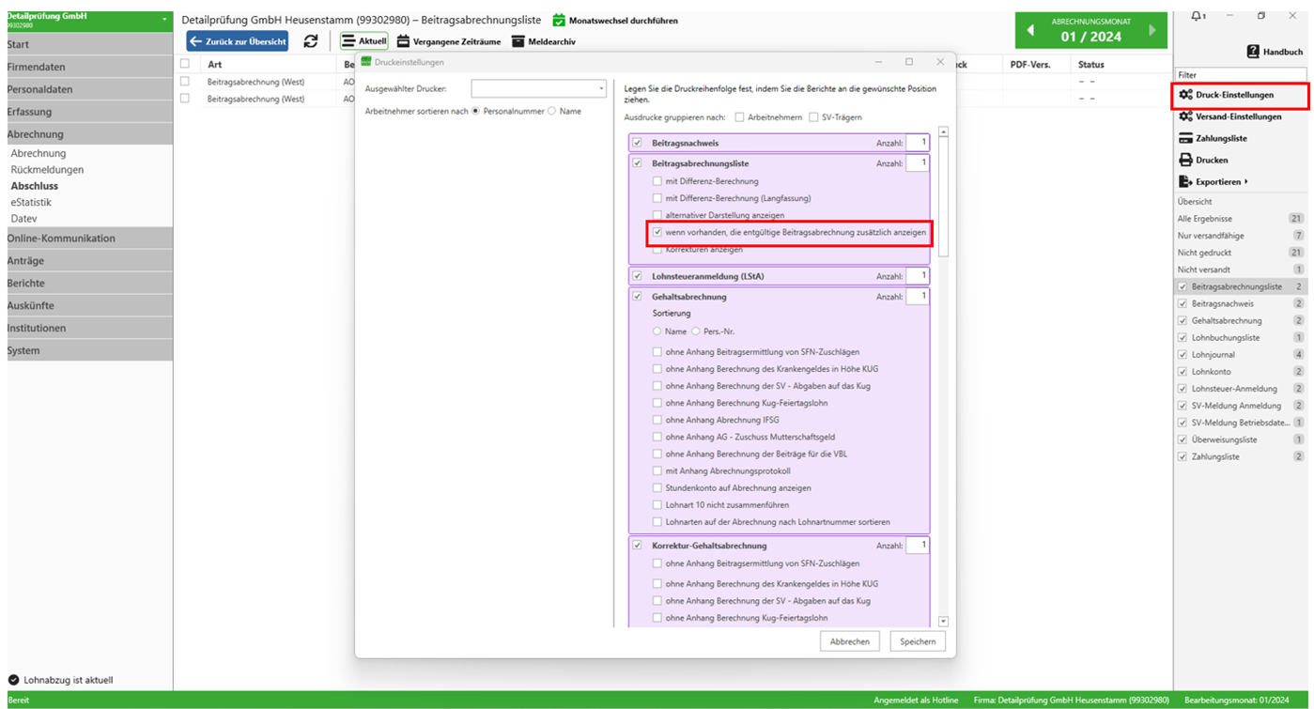Click the Speichern button
This screenshot has height=709, width=1314.
[x=918, y=641]
